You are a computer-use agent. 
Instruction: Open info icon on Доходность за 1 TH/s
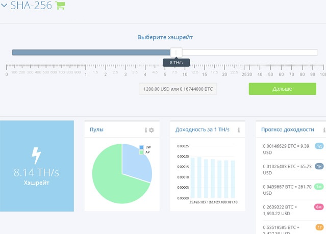tap(239, 130)
